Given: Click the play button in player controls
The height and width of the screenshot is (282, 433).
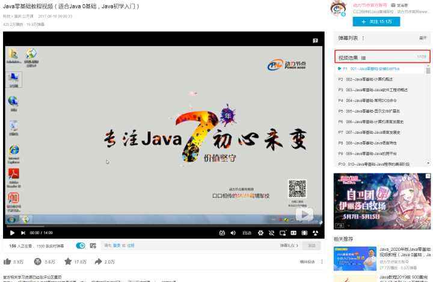Looking at the screenshot, I should [12, 233].
